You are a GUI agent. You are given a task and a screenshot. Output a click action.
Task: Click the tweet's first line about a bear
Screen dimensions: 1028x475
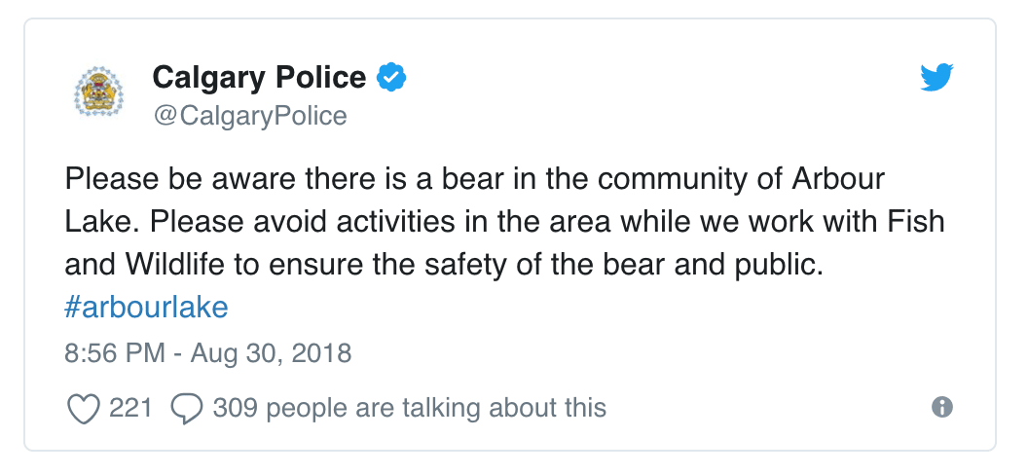tap(475, 179)
